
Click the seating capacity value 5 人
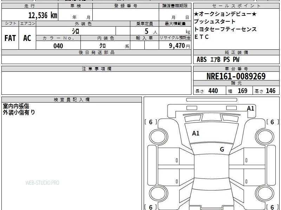pyautogui.click(x=151, y=31)
